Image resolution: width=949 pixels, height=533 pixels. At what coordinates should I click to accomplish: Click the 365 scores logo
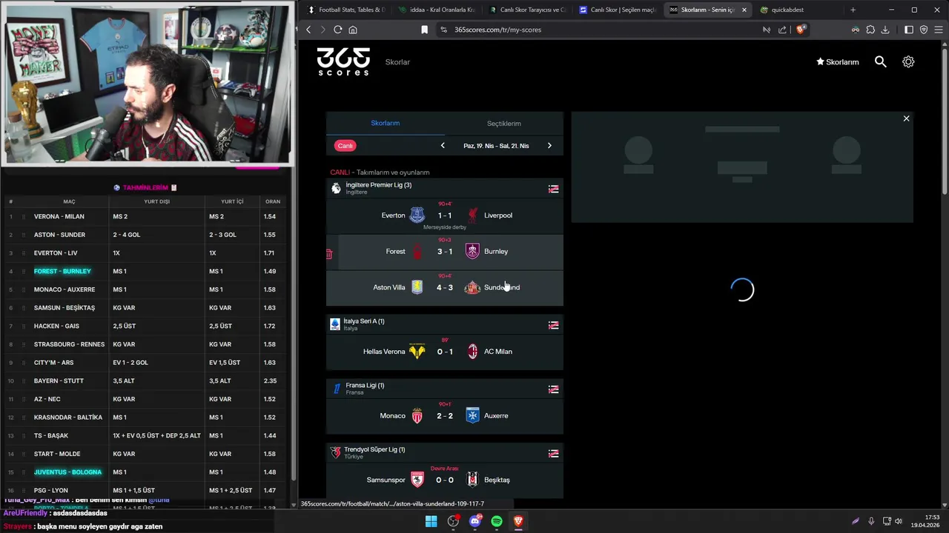click(343, 61)
